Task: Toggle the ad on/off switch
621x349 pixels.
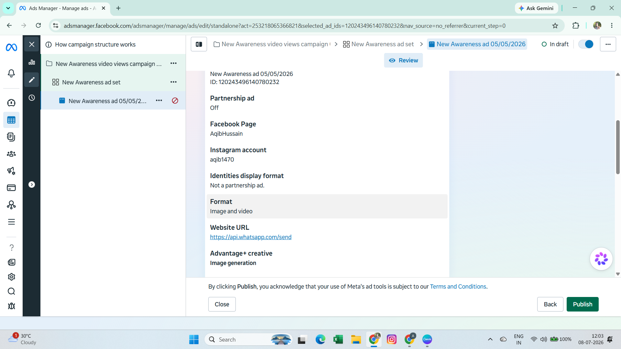Action: [x=586, y=44]
